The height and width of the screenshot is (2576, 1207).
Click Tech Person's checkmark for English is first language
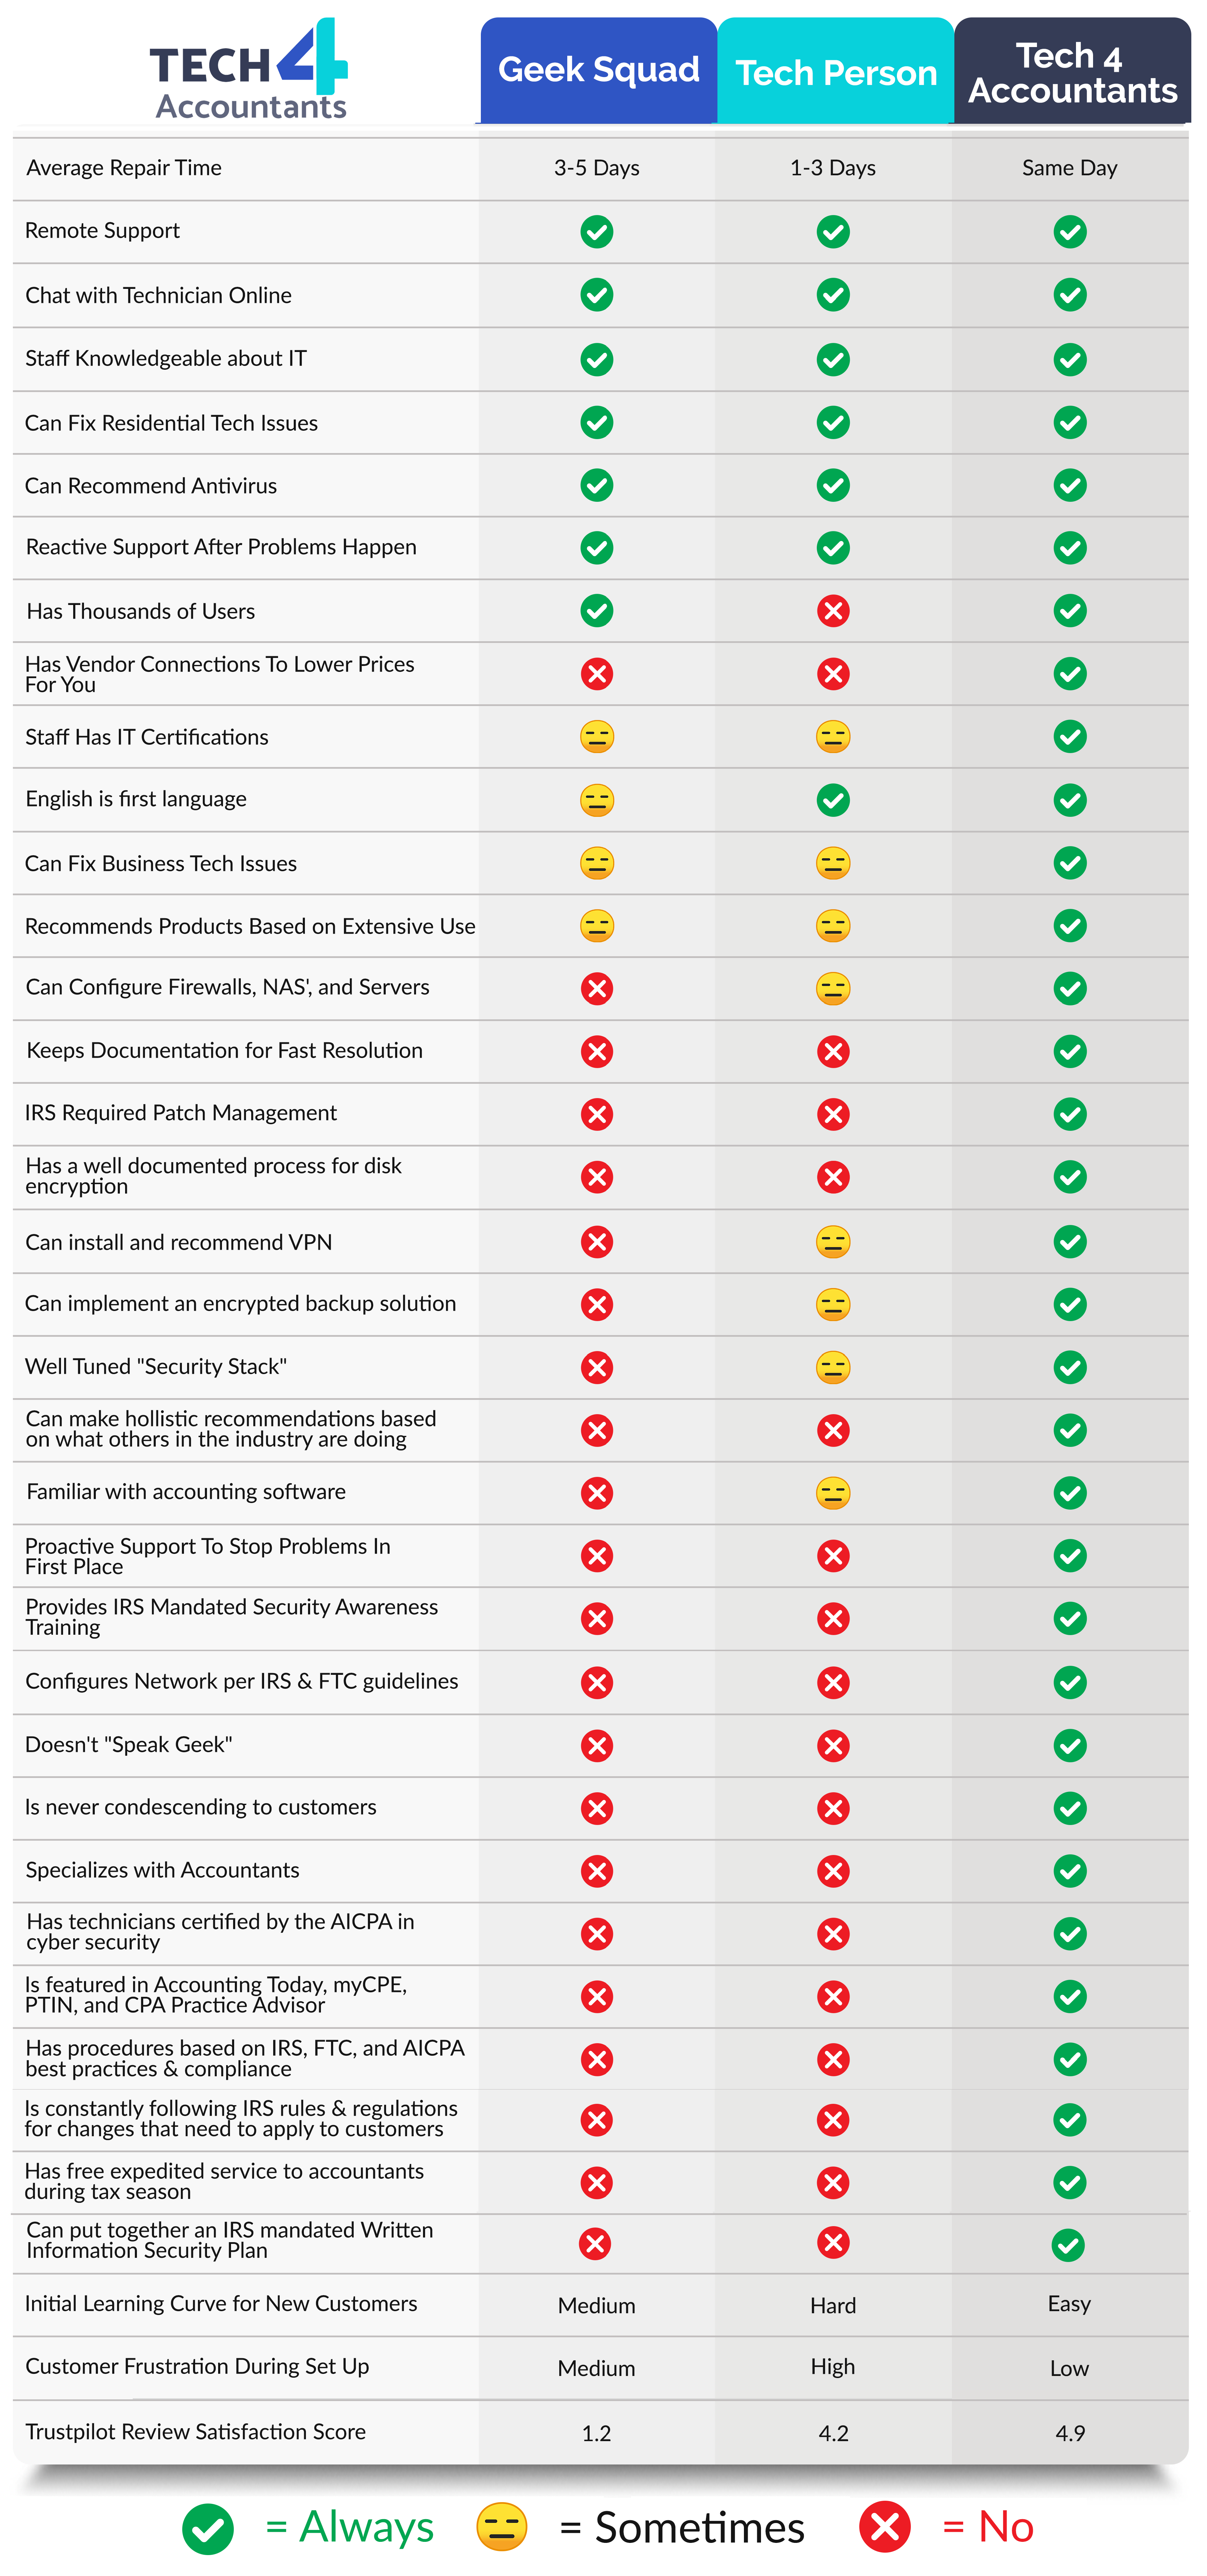tap(833, 800)
